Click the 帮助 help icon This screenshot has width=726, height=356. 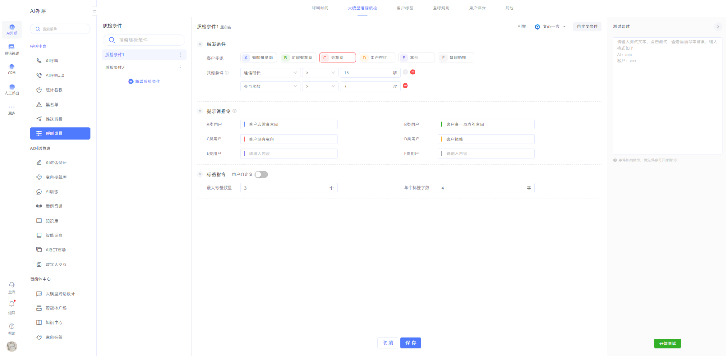tap(12, 328)
